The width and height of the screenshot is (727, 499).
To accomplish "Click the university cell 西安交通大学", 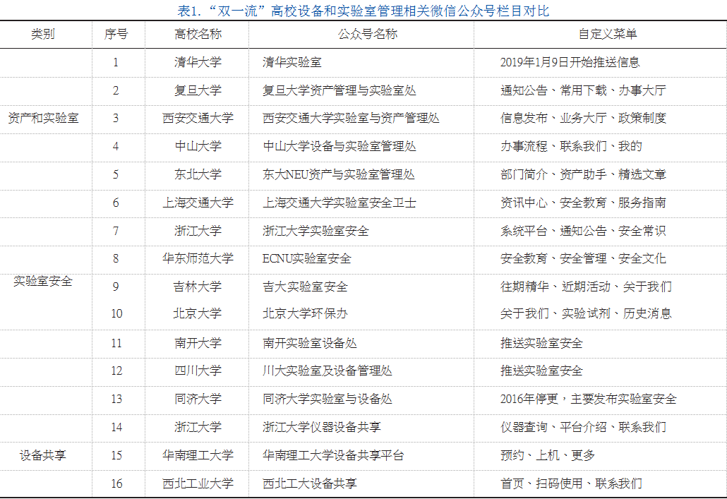I will pos(198,118).
